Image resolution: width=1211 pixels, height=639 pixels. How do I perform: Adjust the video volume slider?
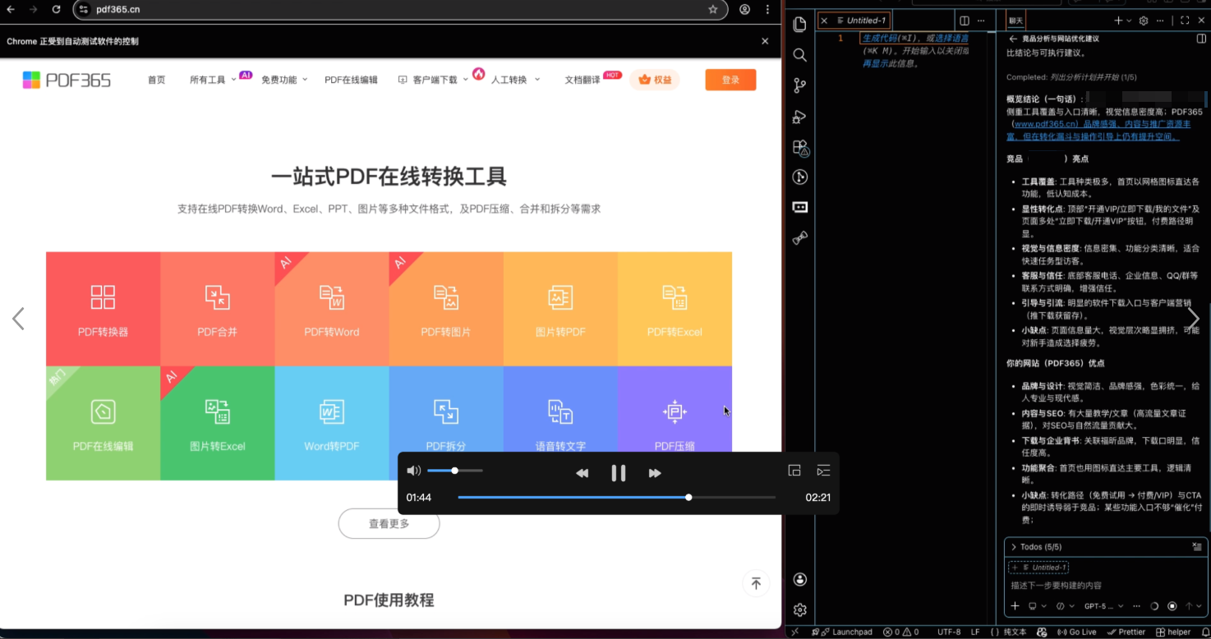(x=455, y=471)
